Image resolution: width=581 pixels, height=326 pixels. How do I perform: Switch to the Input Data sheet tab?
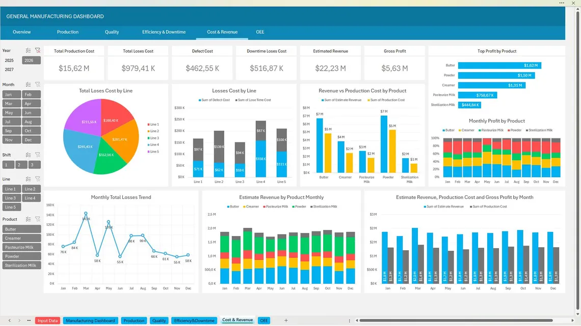(48, 321)
